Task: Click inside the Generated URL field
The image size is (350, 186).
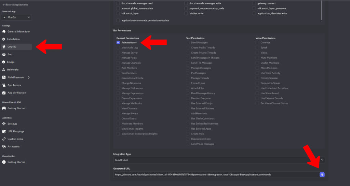Action: click(x=215, y=175)
